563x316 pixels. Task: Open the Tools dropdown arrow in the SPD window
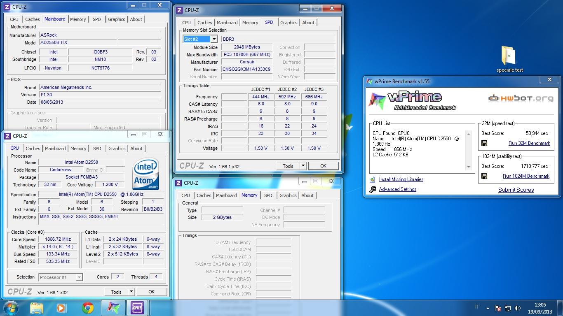pos(303,166)
